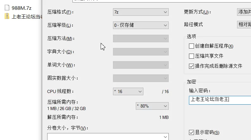Select the zipped folder 上老王论坛当老王 icon
Viewport: 251px width, 140px height.
[x=7, y=16]
